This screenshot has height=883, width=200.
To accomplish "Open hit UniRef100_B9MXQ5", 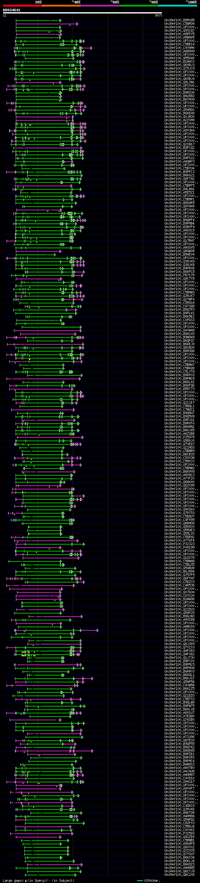I will [x=179, y=20].
